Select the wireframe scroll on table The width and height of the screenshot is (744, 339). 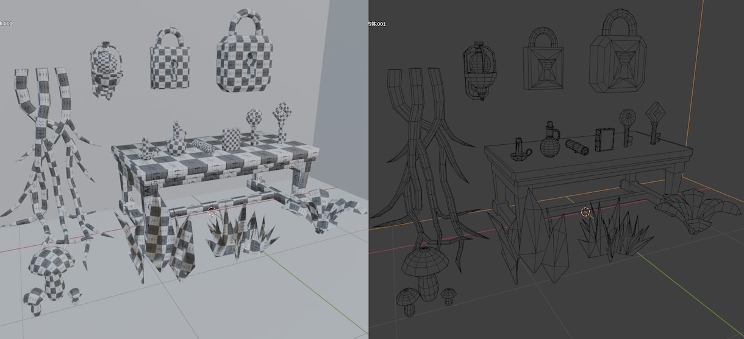(x=578, y=147)
